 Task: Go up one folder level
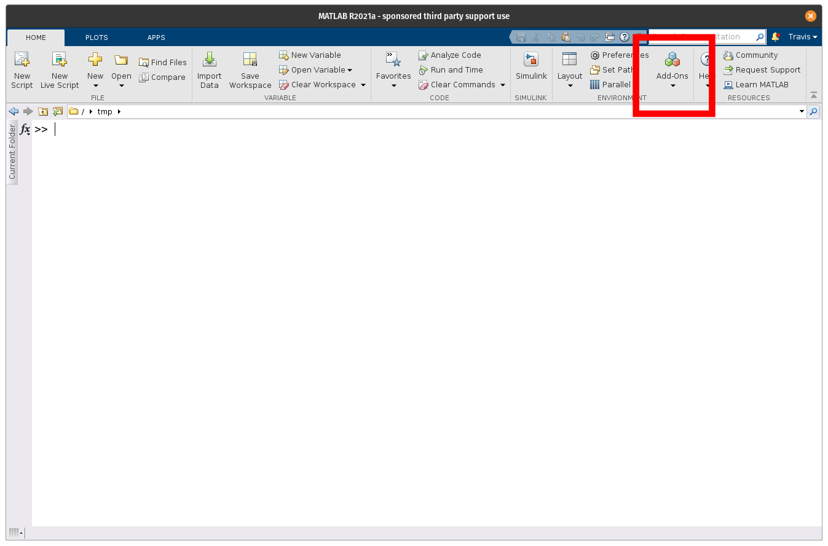(x=43, y=111)
